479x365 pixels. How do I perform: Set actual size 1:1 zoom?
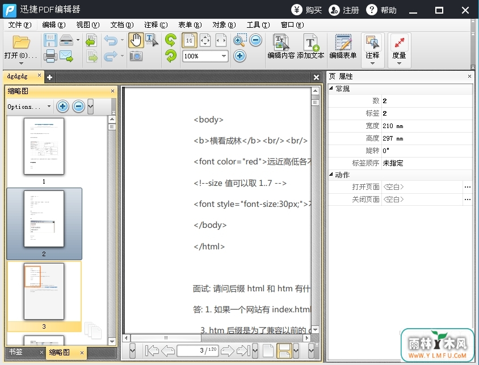[190, 40]
